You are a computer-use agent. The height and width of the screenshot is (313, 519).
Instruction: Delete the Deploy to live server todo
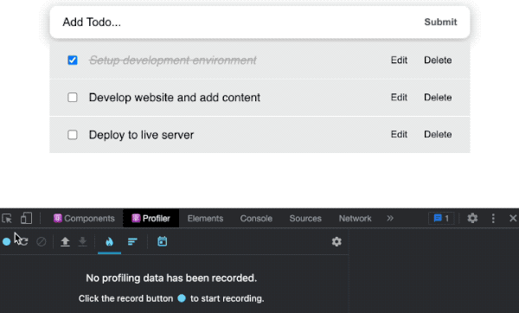tap(438, 134)
